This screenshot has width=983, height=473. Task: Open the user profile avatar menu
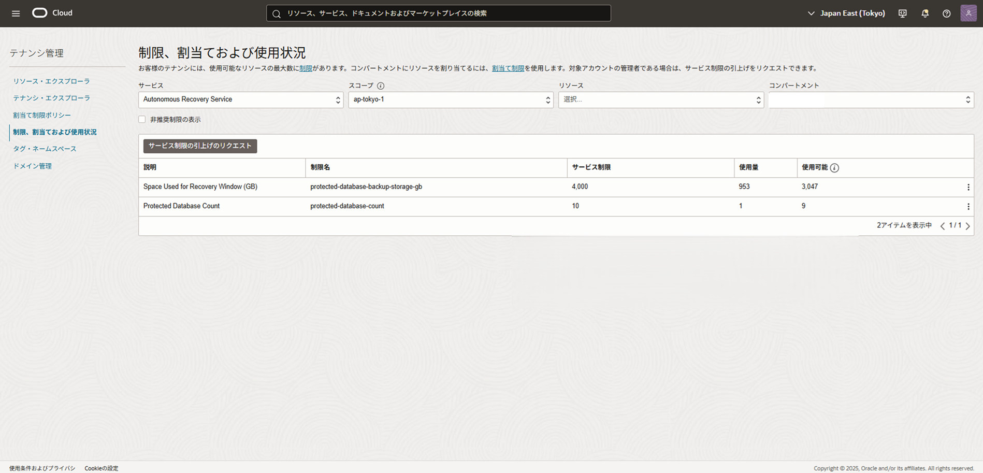(968, 13)
